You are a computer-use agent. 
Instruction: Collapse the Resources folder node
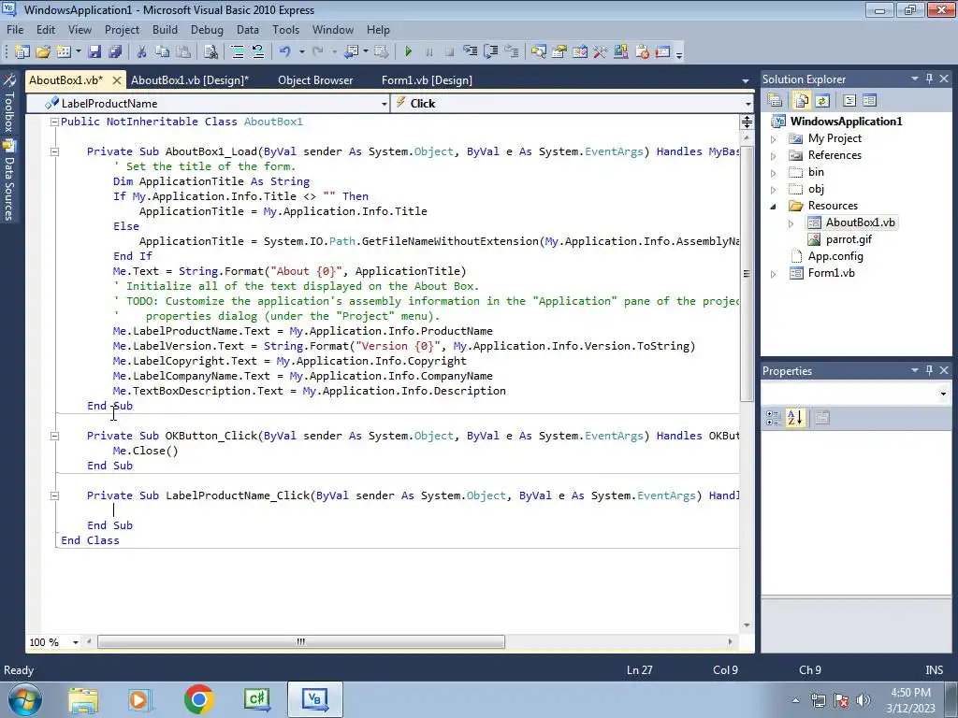tap(774, 207)
